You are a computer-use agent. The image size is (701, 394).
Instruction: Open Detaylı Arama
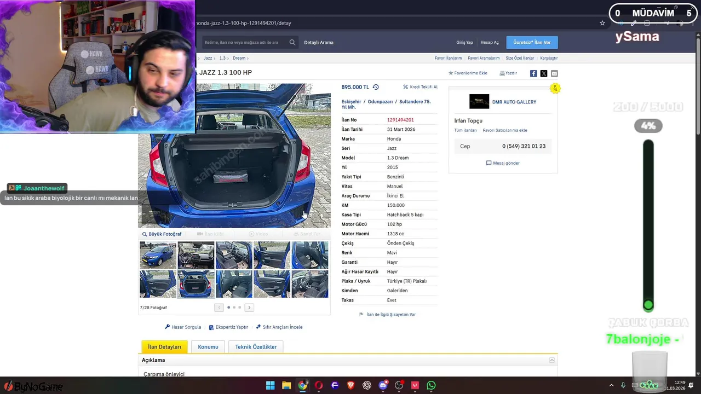[319, 42]
